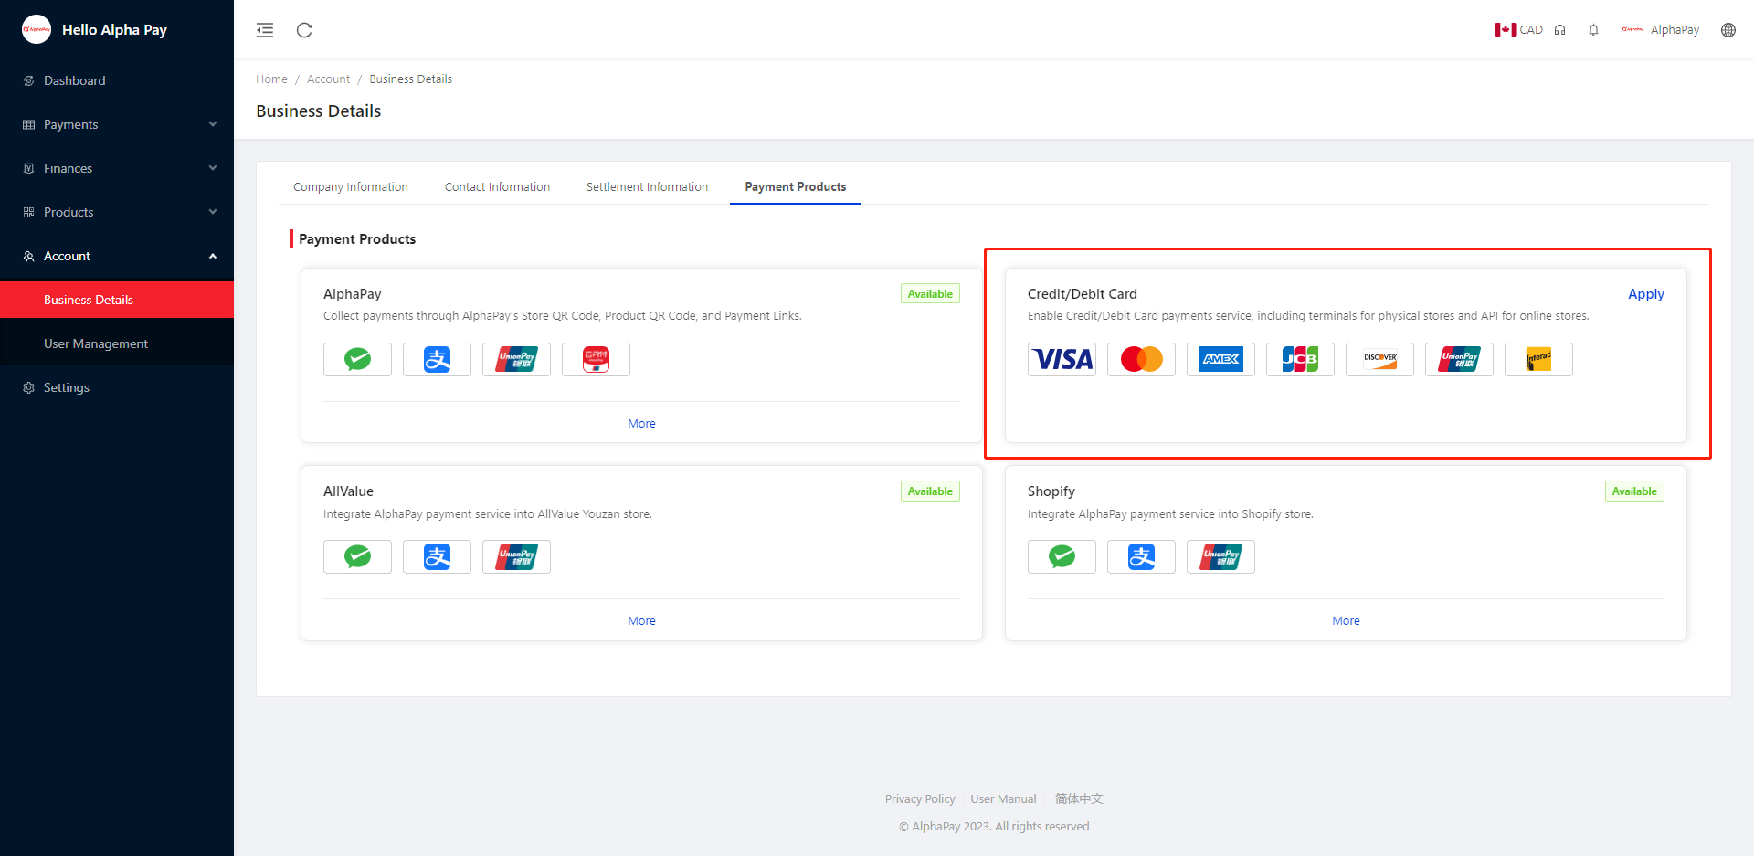Select the Payment Products tab
1754x856 pixels.
coord(796,186)
